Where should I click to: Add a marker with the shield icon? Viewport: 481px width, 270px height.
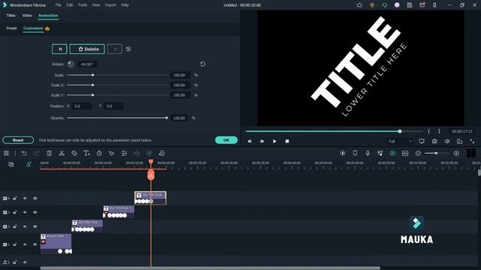355,153
